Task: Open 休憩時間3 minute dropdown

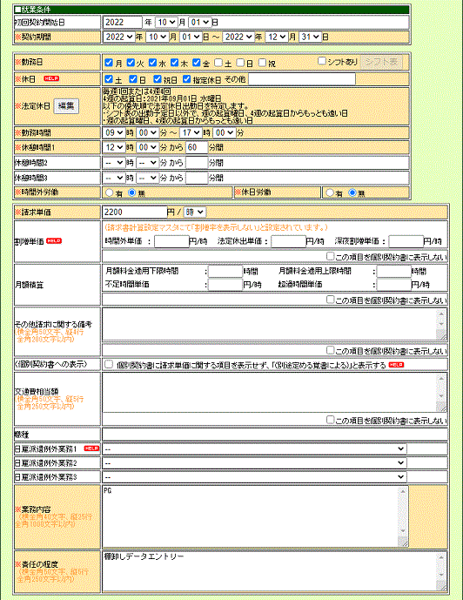Action: [148, 178]
